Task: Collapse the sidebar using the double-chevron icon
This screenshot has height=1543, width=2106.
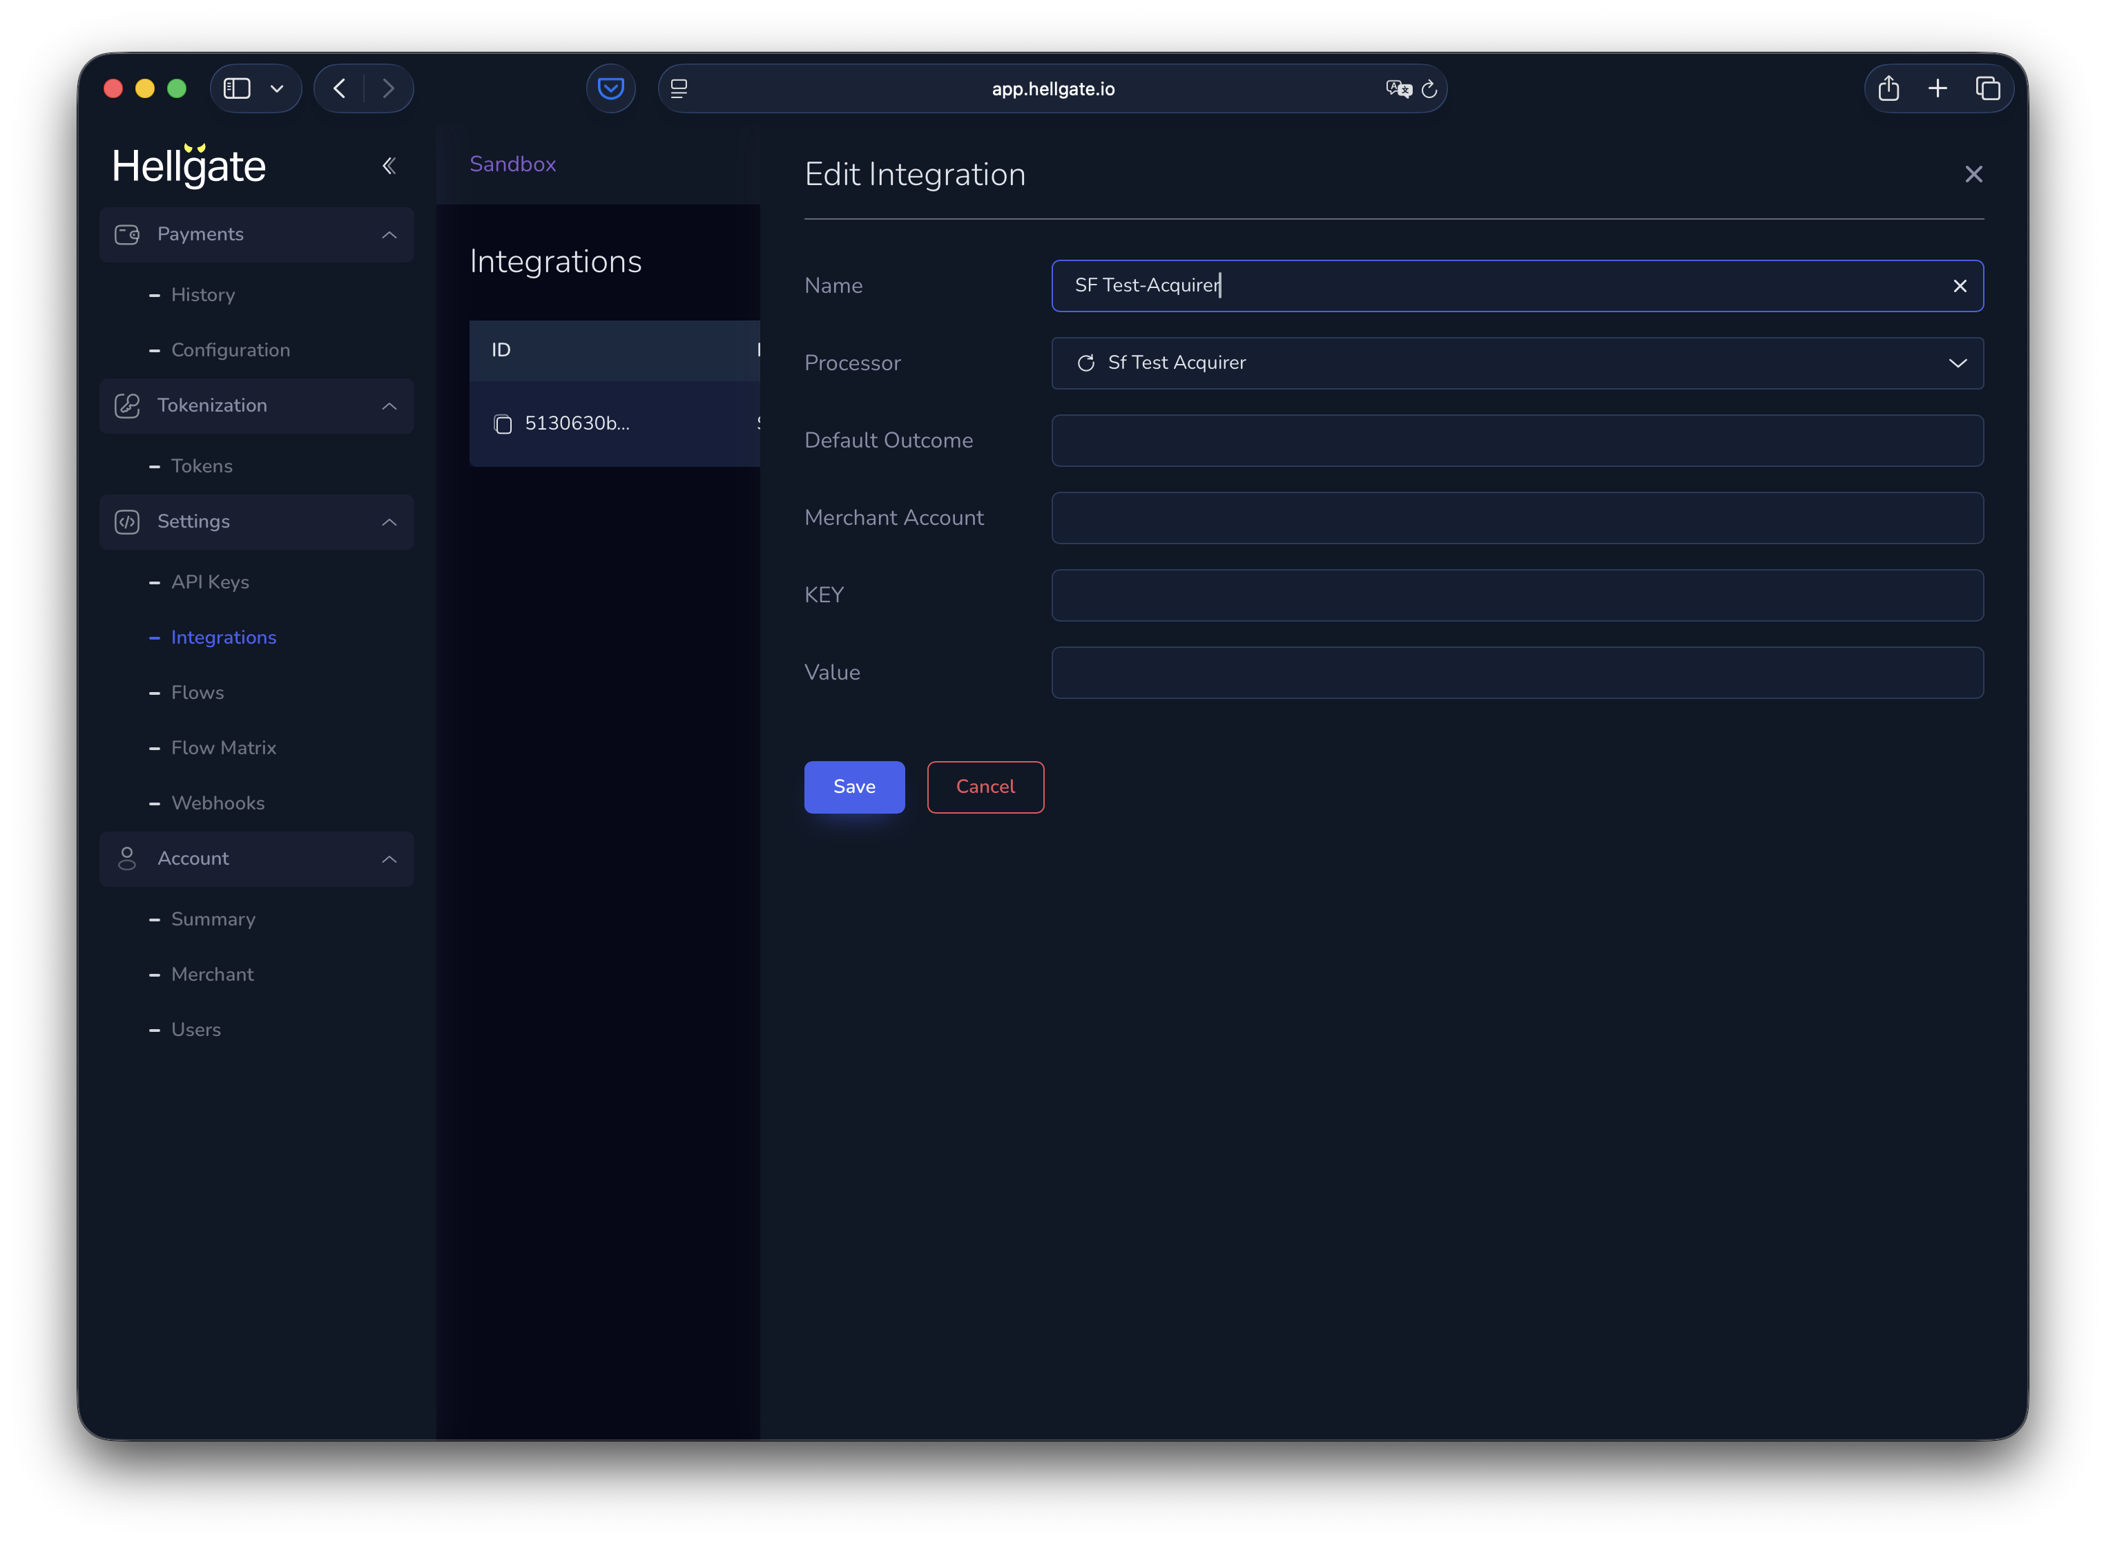Action: coord(389,165)
